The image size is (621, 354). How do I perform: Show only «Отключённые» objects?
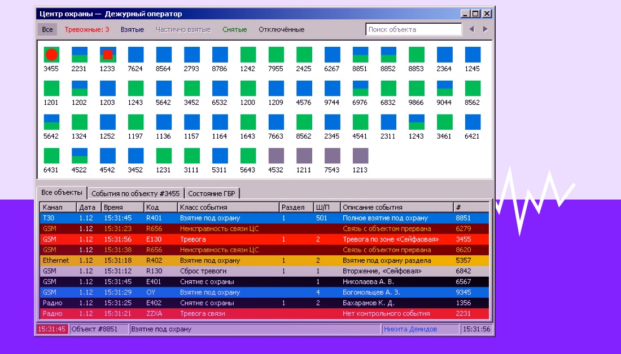point(281,29)
